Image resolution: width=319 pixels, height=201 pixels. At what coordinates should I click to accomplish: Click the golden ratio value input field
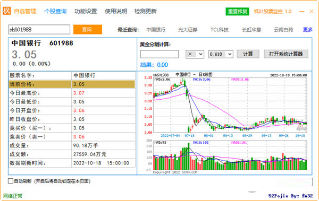pos(159,54)
